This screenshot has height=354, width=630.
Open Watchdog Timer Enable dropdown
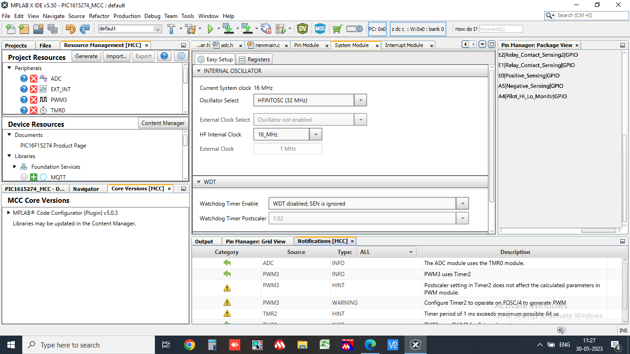(462, 203)
